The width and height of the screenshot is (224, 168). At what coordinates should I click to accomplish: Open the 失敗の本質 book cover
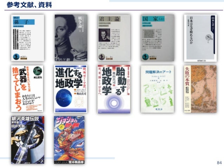[200, 89]
